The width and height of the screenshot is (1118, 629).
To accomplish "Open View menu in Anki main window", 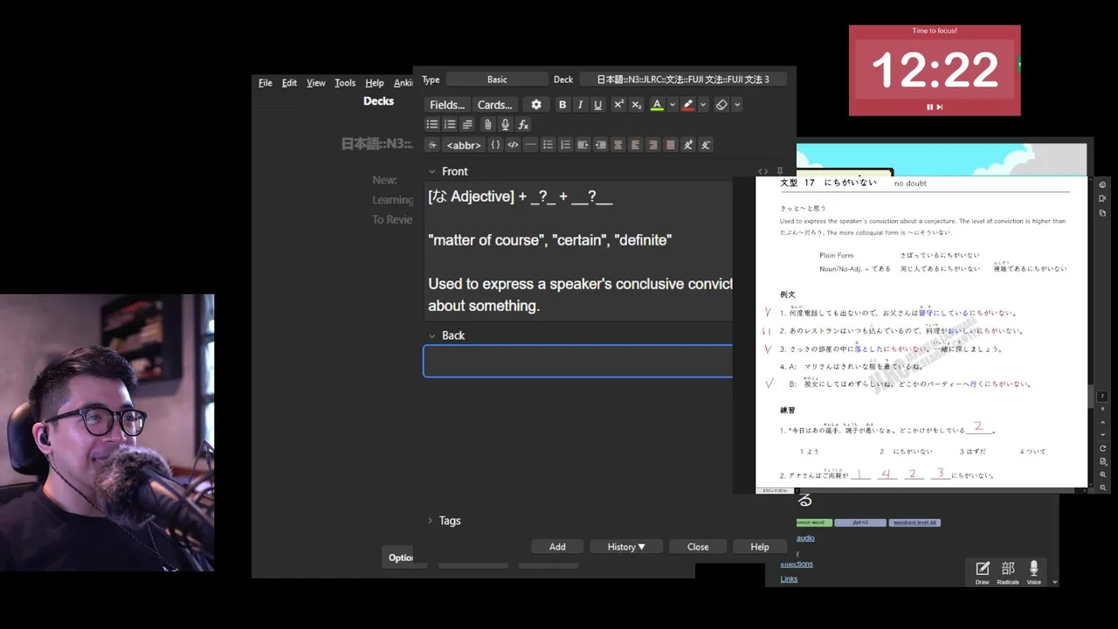I will coord(316,83).
